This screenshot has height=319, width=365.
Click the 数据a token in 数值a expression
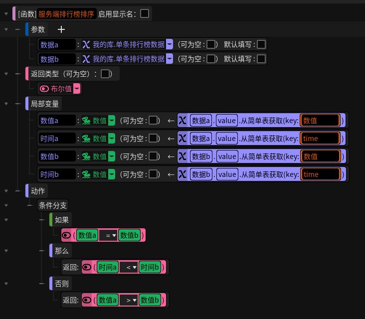[201, 121]
